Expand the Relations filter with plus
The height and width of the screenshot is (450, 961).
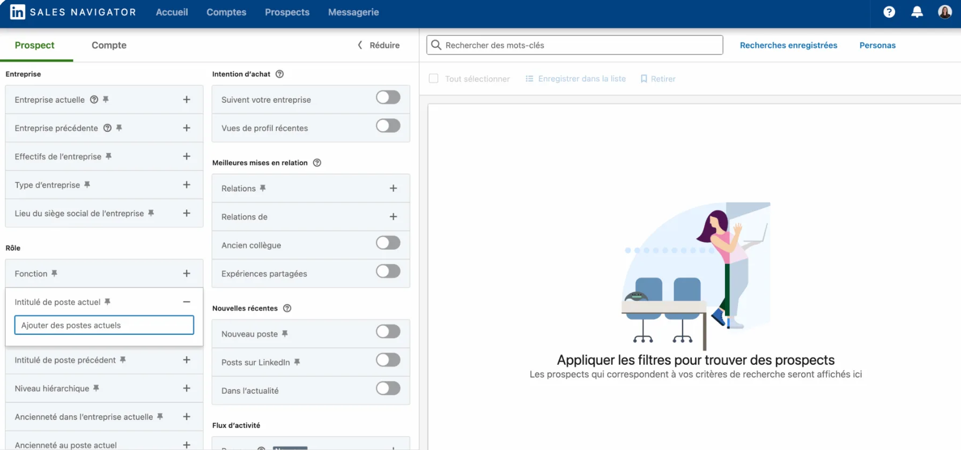pos(393,188)
